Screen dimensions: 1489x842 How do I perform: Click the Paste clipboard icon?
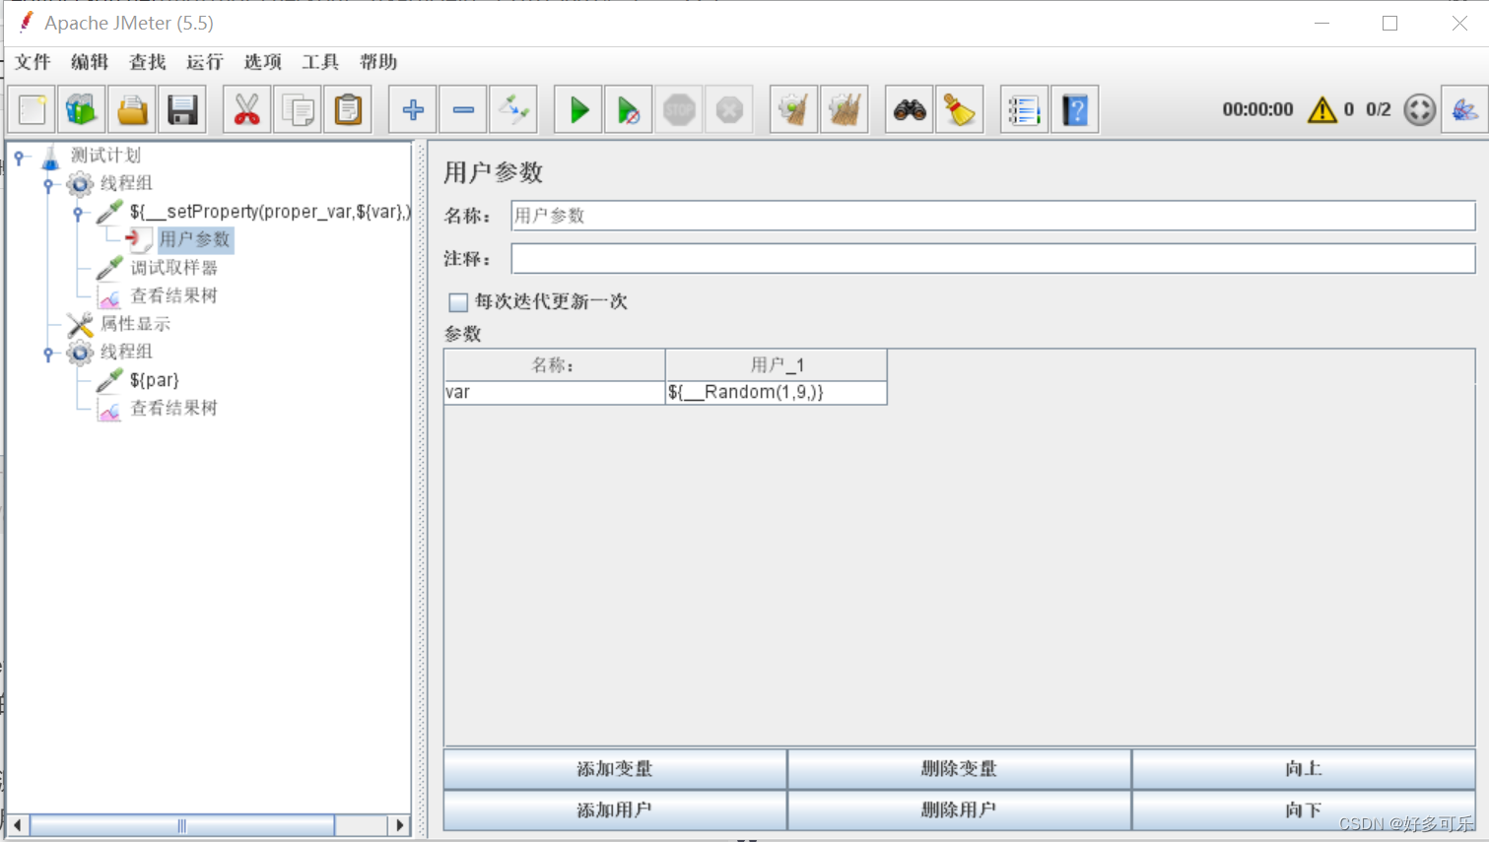coord(348,109)
